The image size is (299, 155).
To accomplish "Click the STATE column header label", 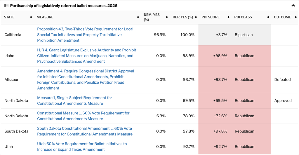I will 9,17.
